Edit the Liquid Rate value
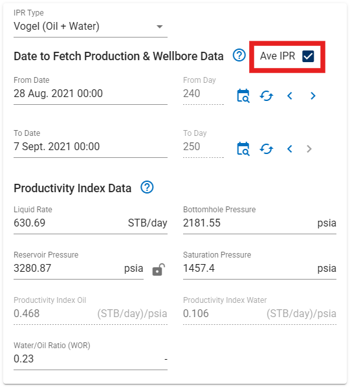 click(91, 223)
